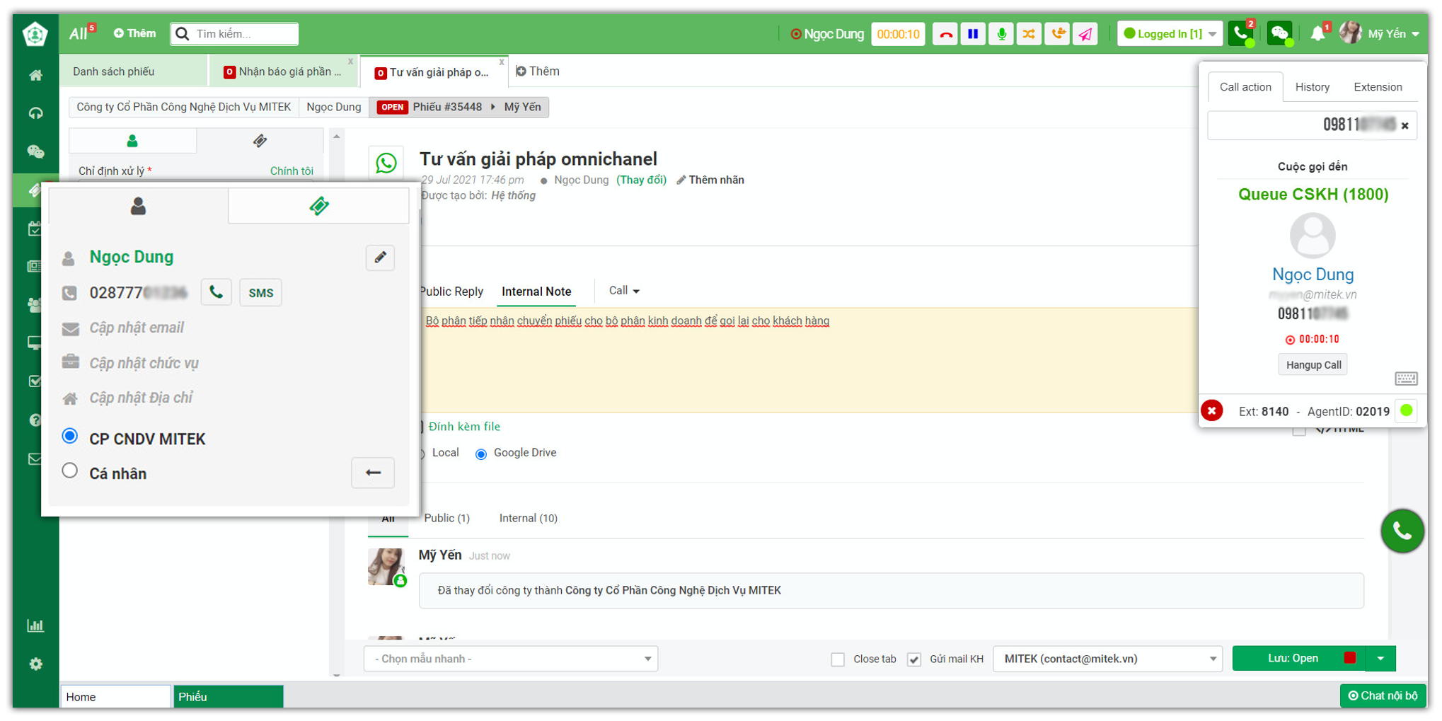Click the red hangup icon in top toolbar

pyautogui.click(x=945, y=34)
